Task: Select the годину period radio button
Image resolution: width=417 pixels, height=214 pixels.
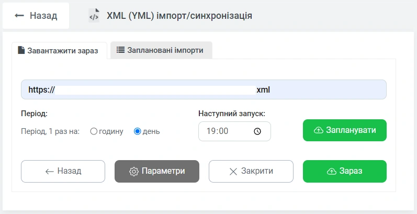Action: (94, 131)
